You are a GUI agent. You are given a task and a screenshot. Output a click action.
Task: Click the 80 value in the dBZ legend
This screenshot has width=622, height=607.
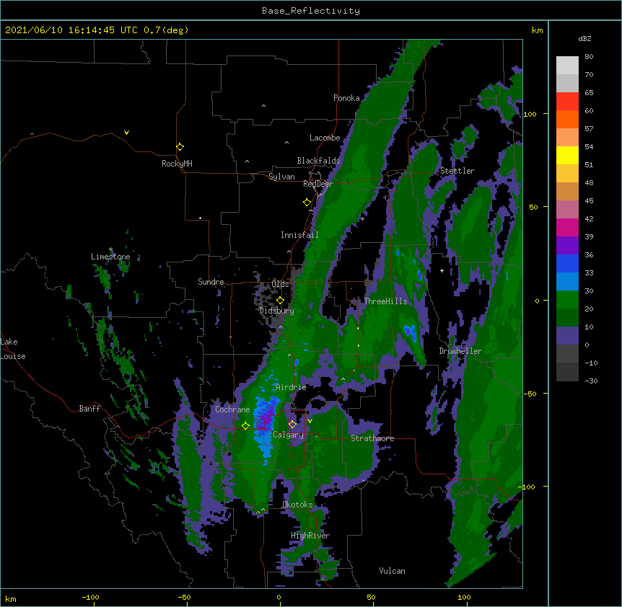coord(589,57)
